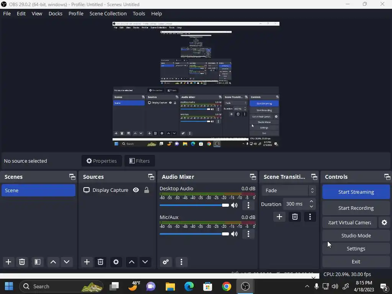The height and width of the screenshot is (294, 392).
Task: Open Windows Start menu
Action: [x=9, y=286]
